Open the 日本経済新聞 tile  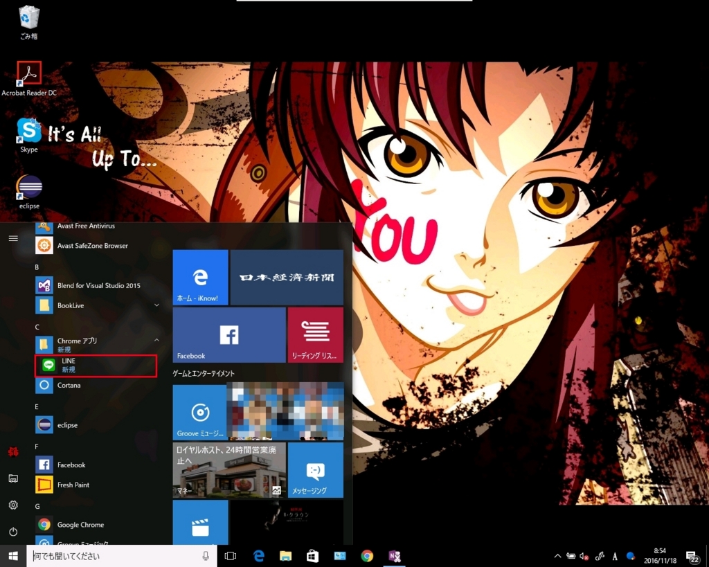tap(287, 277)
